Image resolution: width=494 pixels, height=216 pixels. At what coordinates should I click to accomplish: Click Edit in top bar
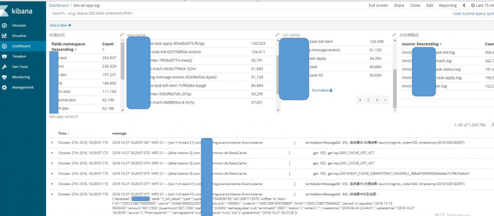coord(430,5)
